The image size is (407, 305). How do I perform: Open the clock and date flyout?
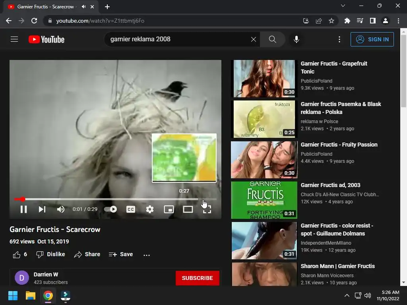[388, 295]
